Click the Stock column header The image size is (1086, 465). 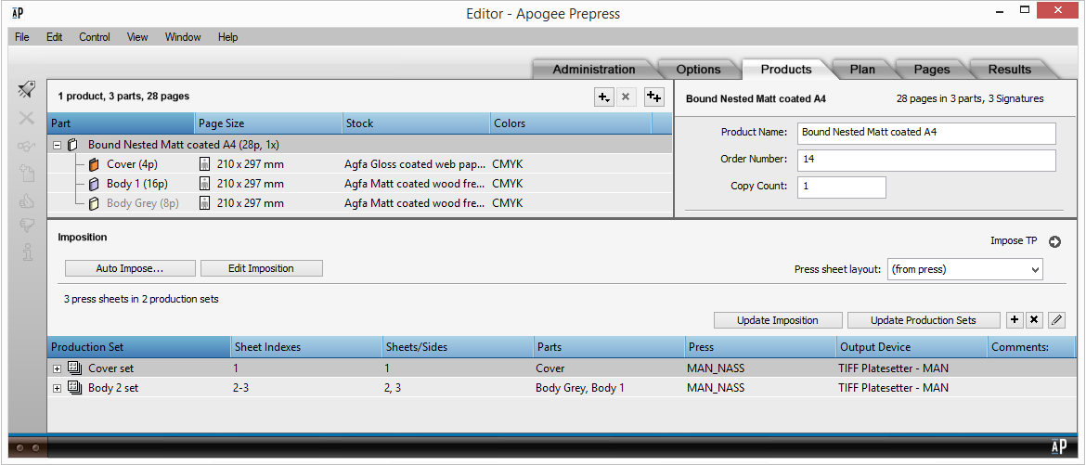click(x=416, y=123)
